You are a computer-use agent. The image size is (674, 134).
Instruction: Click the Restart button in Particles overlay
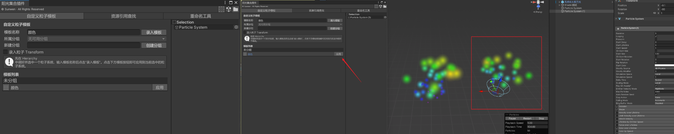point(527,118)
